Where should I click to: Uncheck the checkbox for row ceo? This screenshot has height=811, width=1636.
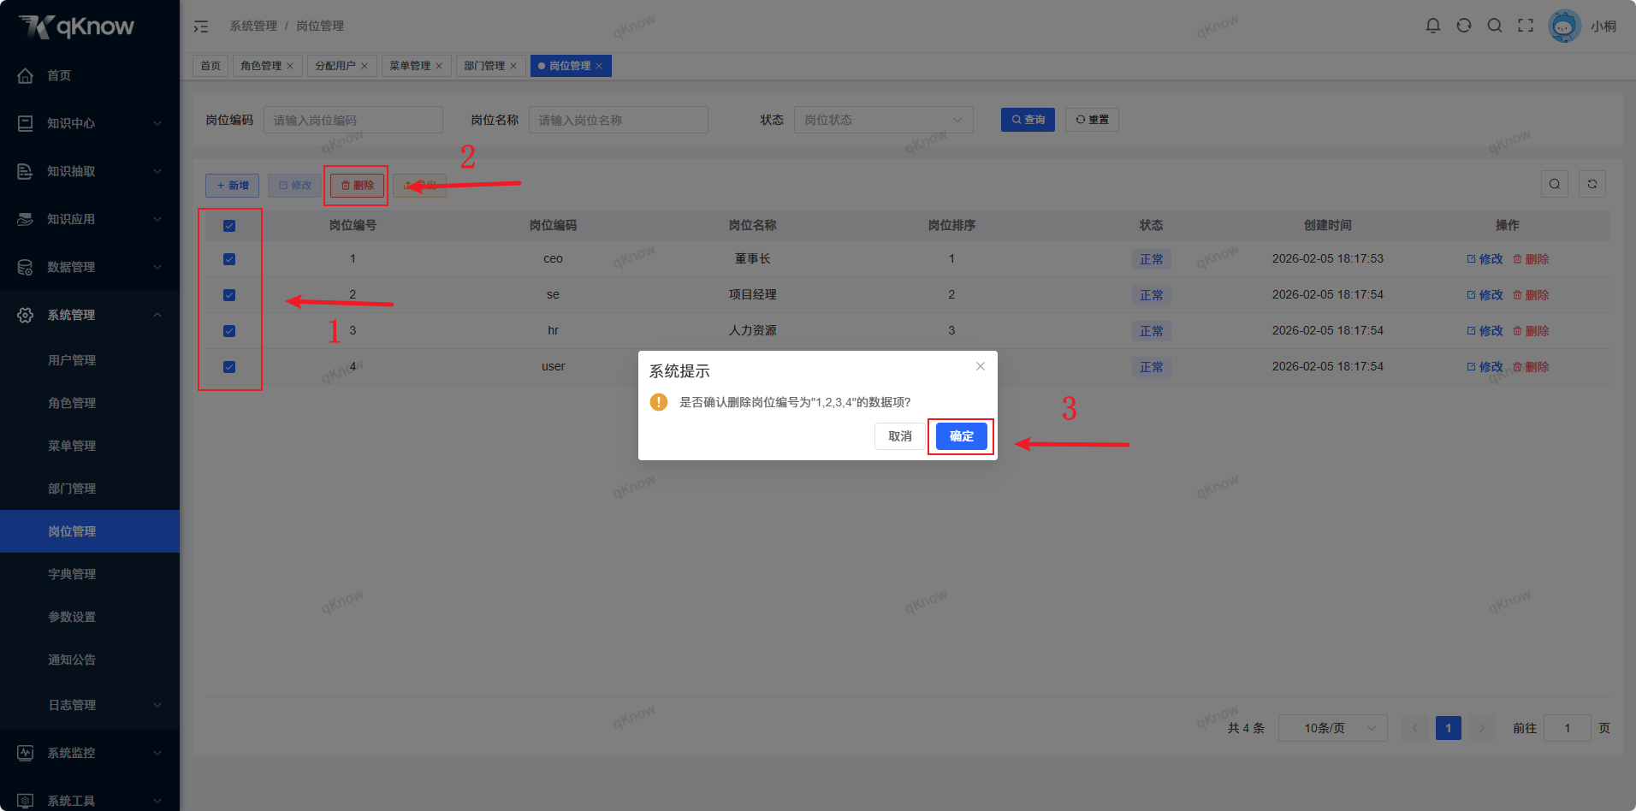(x=229, y=259)
